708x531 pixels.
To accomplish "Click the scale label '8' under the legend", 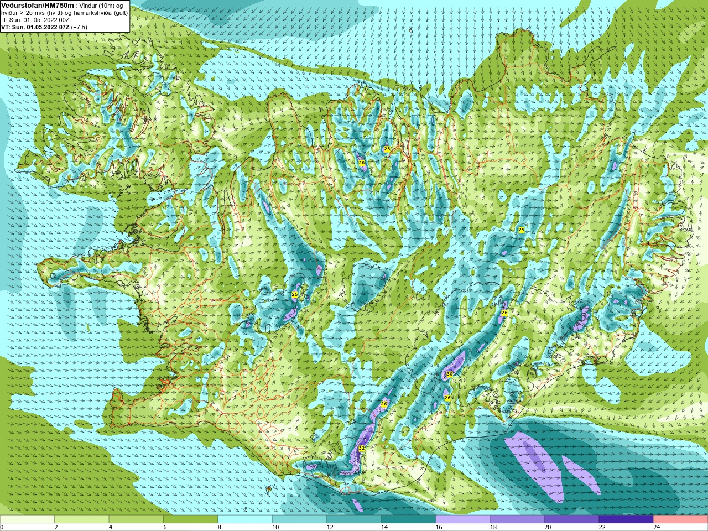I will [220, 527].
